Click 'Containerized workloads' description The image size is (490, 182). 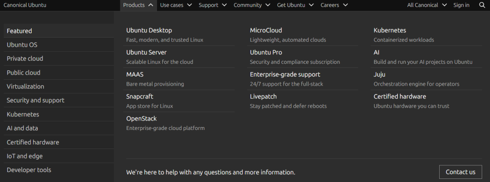[404, 40]
